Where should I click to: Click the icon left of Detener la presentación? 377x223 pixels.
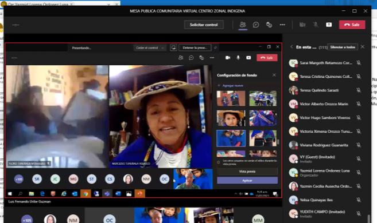click(x=173, y=47)
